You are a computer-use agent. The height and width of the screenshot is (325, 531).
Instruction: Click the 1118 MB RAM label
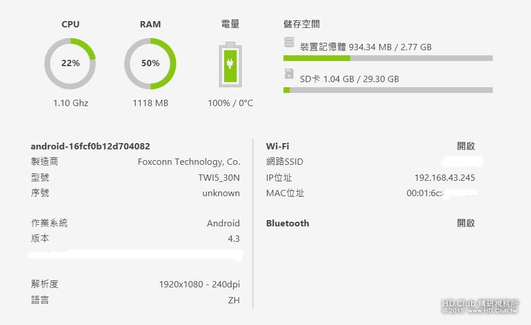[x=151, y=103]
